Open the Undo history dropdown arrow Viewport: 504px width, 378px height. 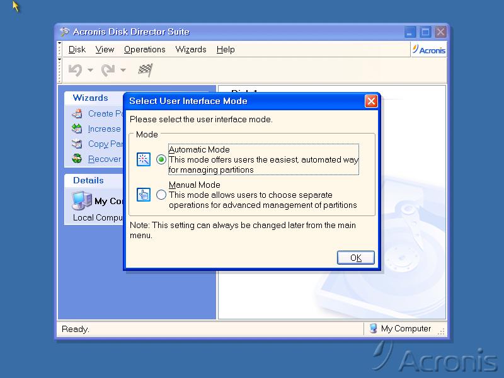tap(90, 70)
